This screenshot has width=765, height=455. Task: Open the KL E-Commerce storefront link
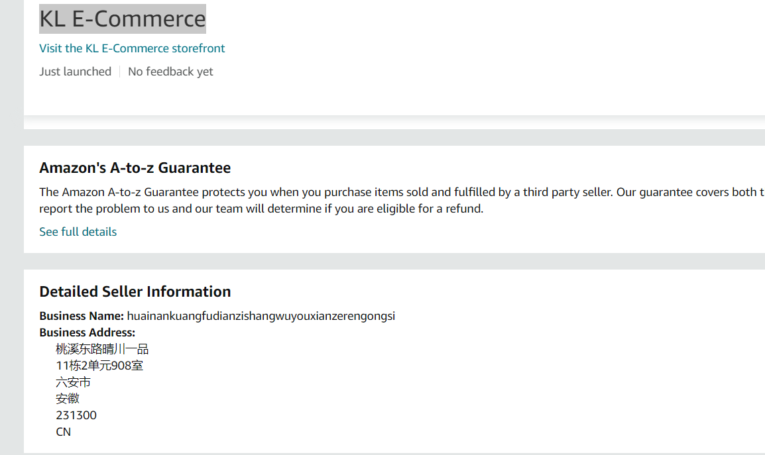point(132,48)
